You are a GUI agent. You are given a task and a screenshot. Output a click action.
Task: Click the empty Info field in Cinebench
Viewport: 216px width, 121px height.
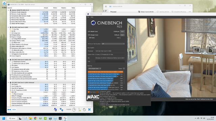point(110,61)
